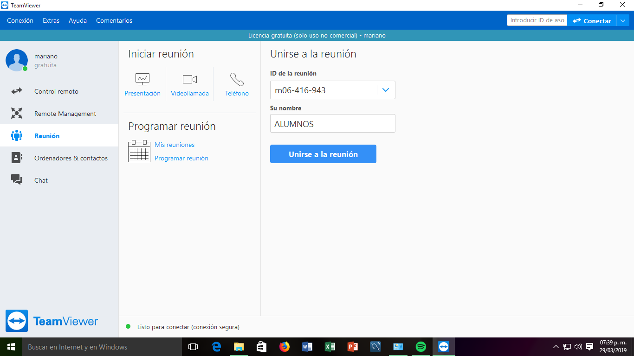Open Ordenadores & contactos section
This screenshot has width=634, height=356.
[x=59, y=158]
